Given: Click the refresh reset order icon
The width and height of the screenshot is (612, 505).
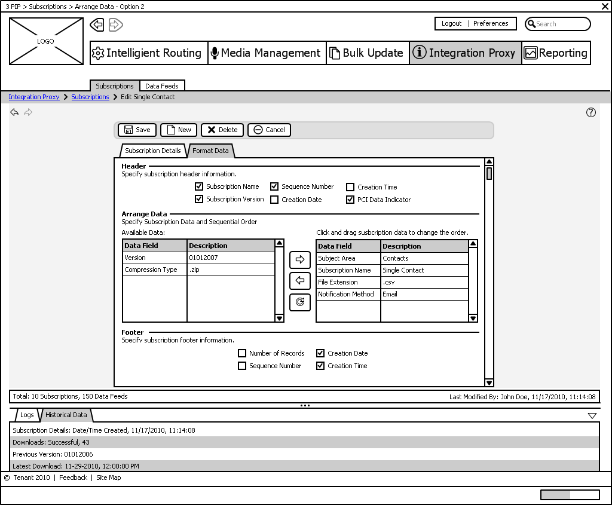Looking at the screenshot, I should pos(300,302).
